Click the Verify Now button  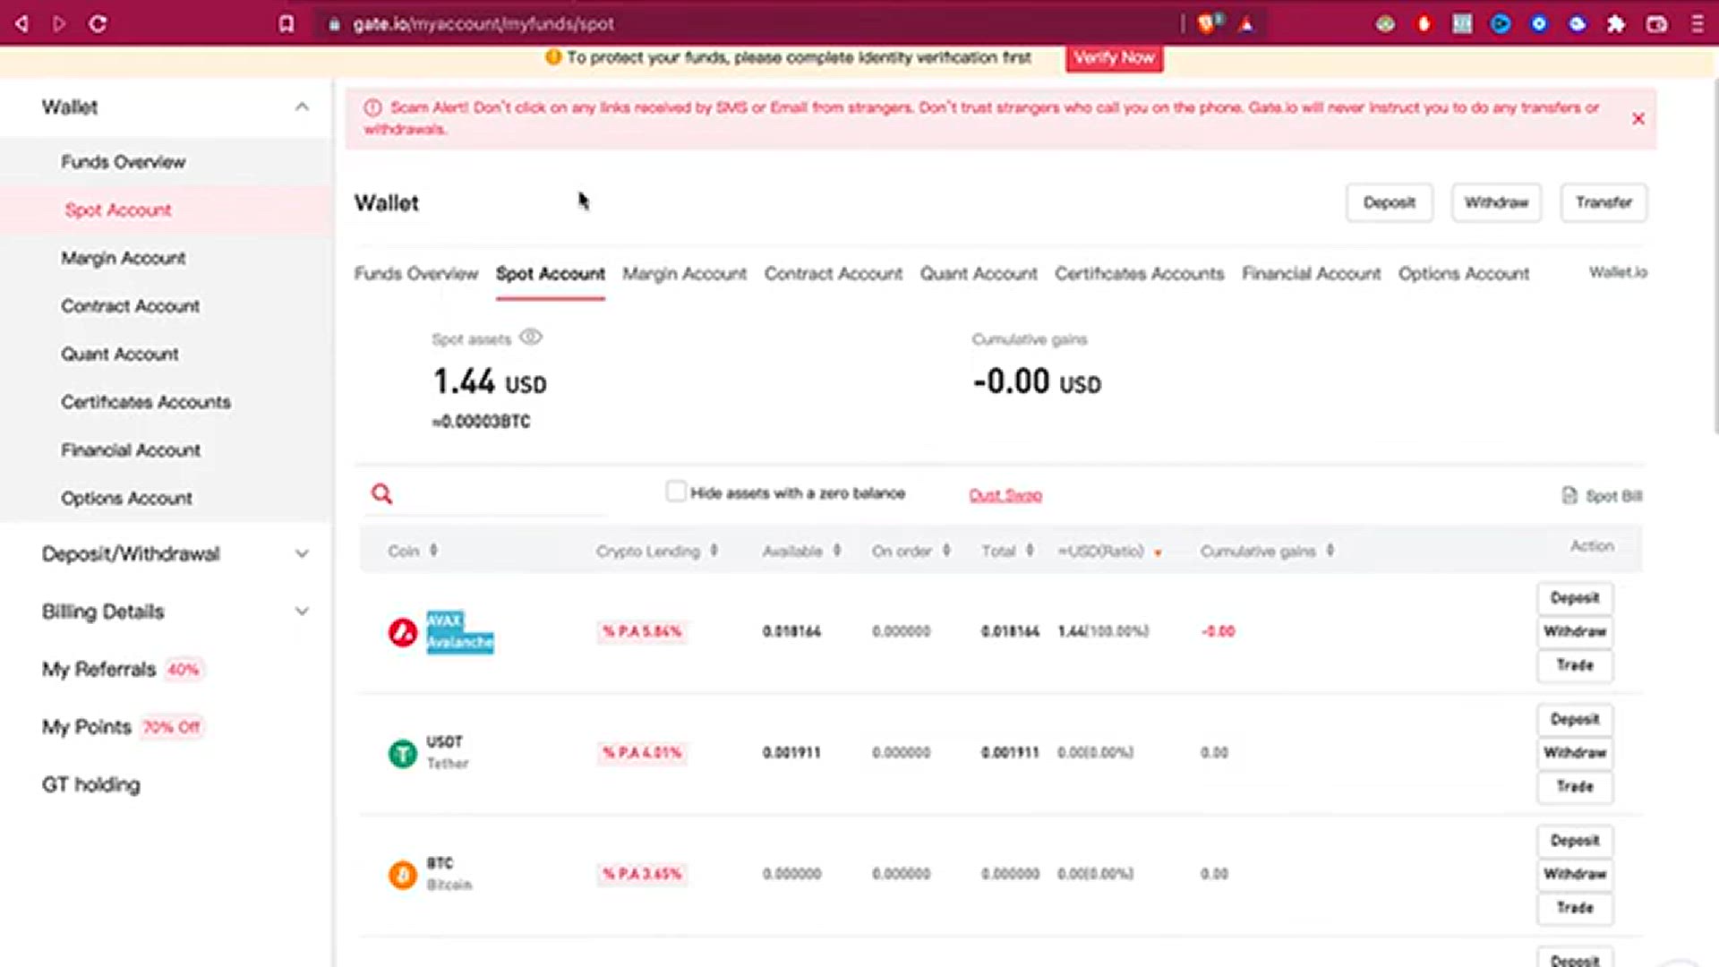tap(1114, 57)
